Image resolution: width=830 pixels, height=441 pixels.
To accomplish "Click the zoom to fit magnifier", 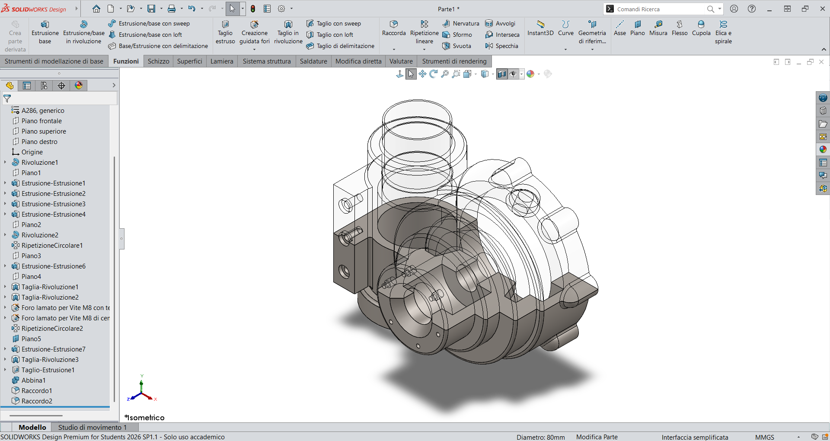I will coord(444,74).
